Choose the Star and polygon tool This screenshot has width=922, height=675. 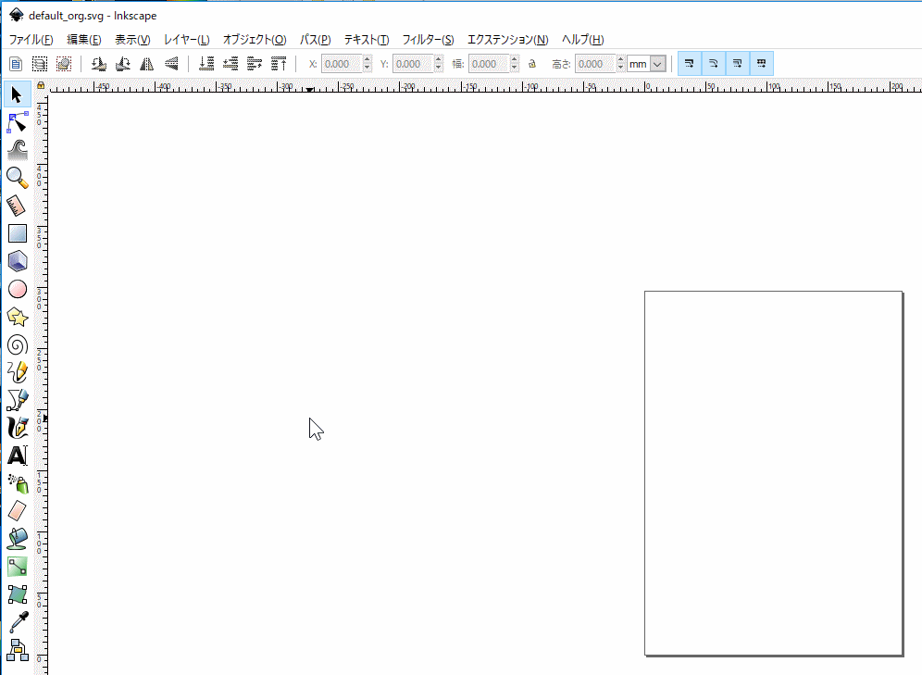pyautogui.click(x=18, y=317)
